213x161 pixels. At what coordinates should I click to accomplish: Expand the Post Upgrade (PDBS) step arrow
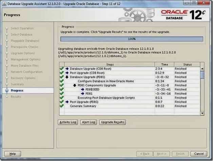pos(67,102)
